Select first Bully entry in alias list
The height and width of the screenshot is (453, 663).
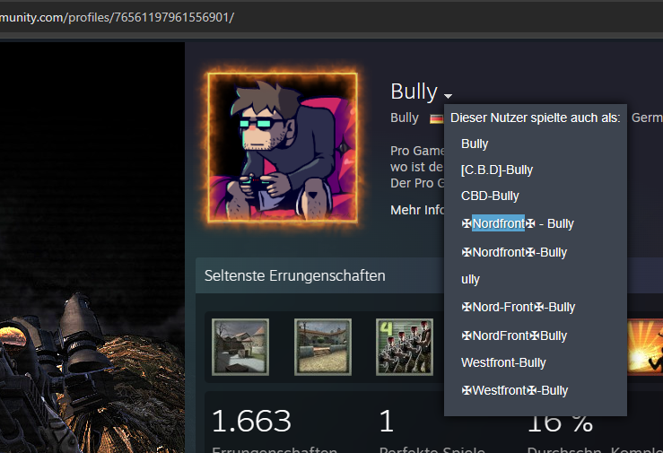pos(475,144)
